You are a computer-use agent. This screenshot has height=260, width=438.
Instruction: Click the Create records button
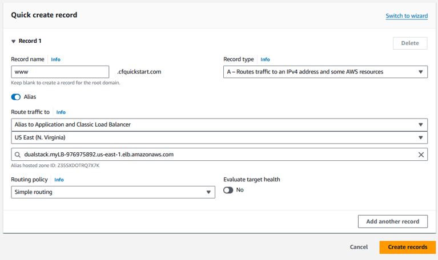coord(408,247)
